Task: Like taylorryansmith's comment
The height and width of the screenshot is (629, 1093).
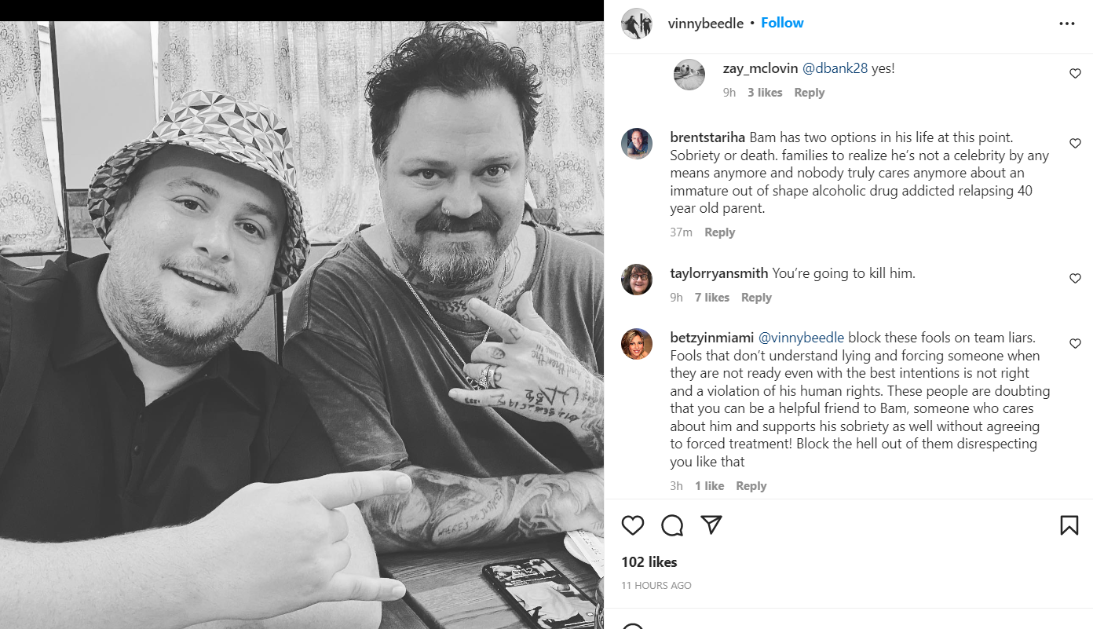Action: (1075, 279)
